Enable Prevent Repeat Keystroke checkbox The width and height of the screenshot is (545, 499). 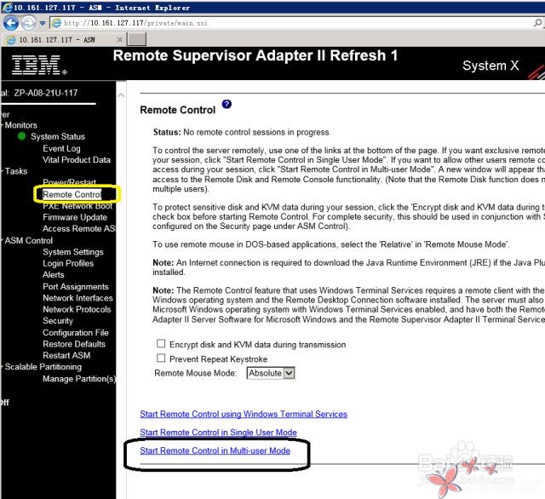pos(161,358)
